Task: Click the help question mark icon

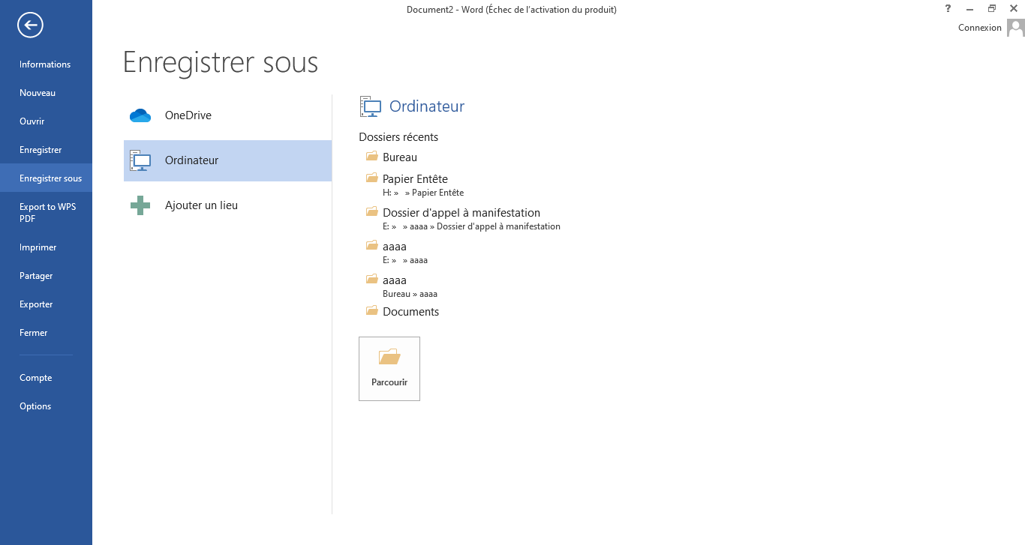Action: pyautogui.click(x=948, y=8)
